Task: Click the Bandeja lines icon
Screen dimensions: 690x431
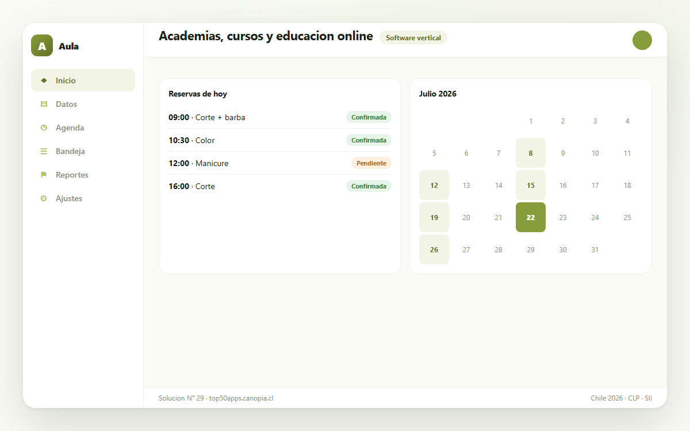Action: point(44,151)
